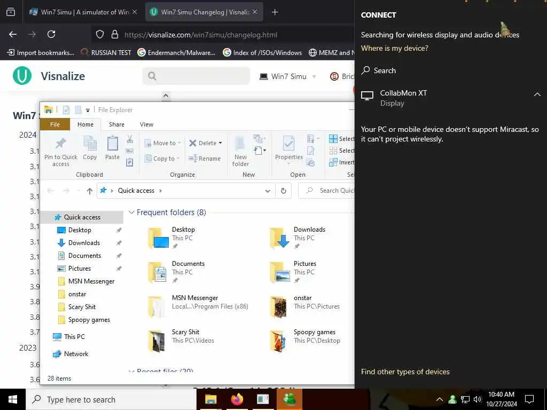Click Find other types of devices link

click(x=405, y=372)
